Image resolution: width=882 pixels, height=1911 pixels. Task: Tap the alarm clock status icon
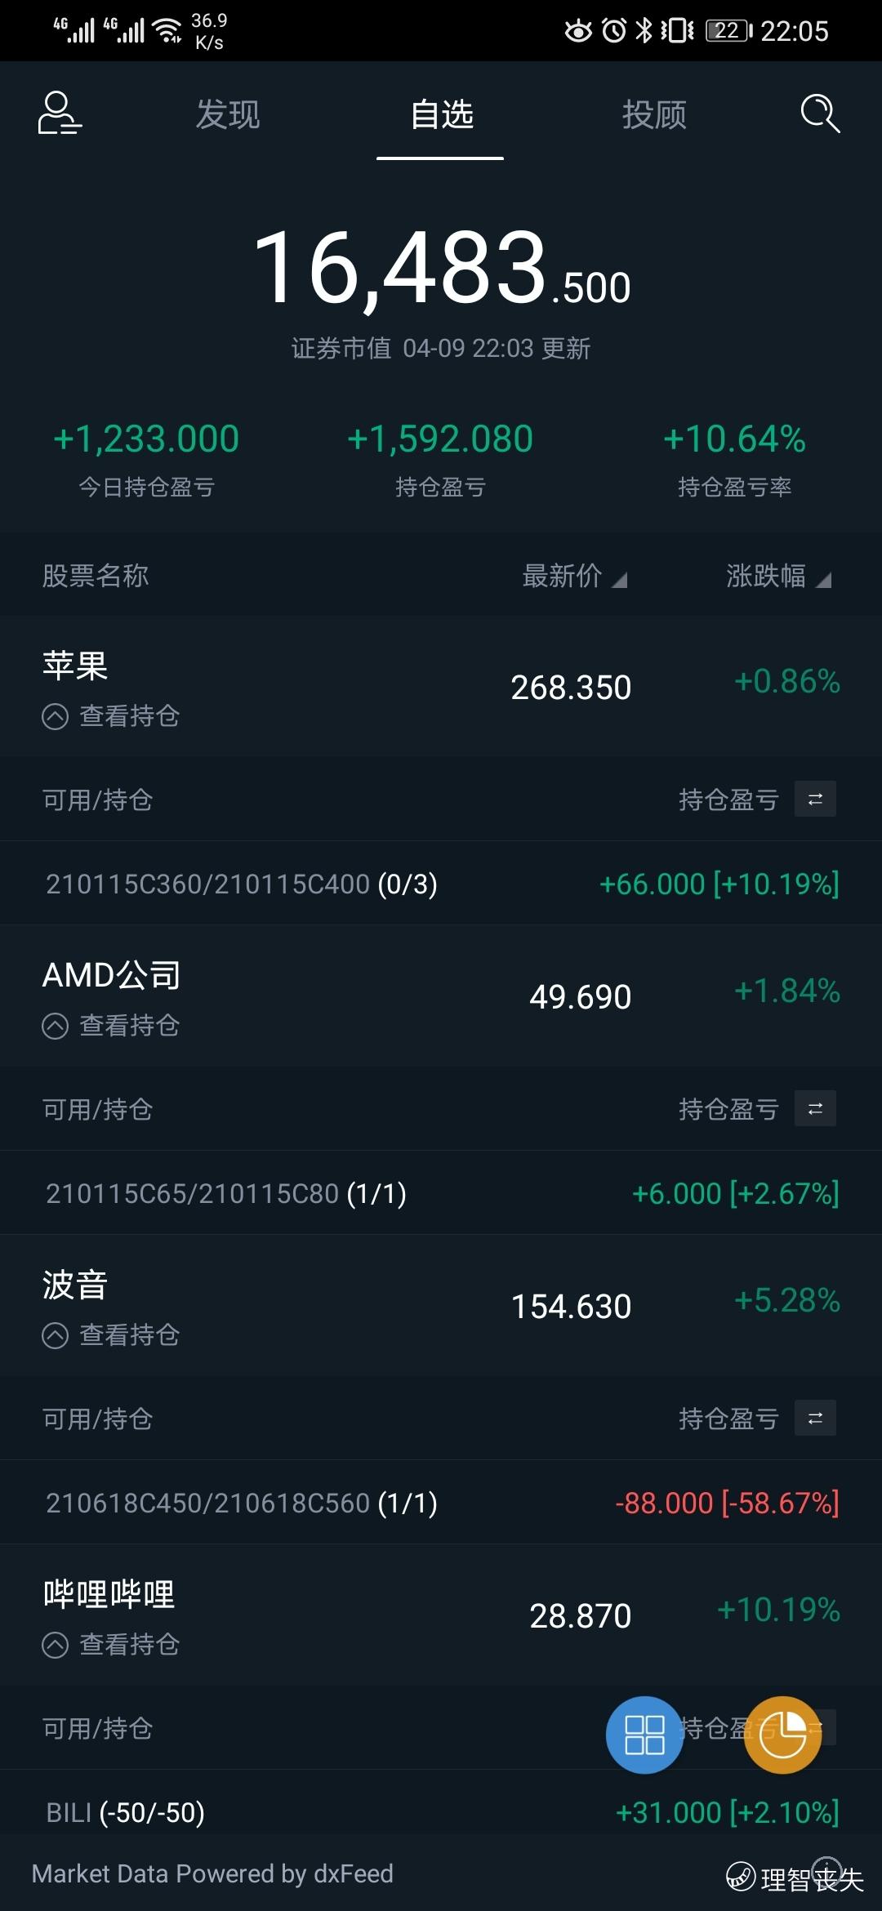pos(614,31)
